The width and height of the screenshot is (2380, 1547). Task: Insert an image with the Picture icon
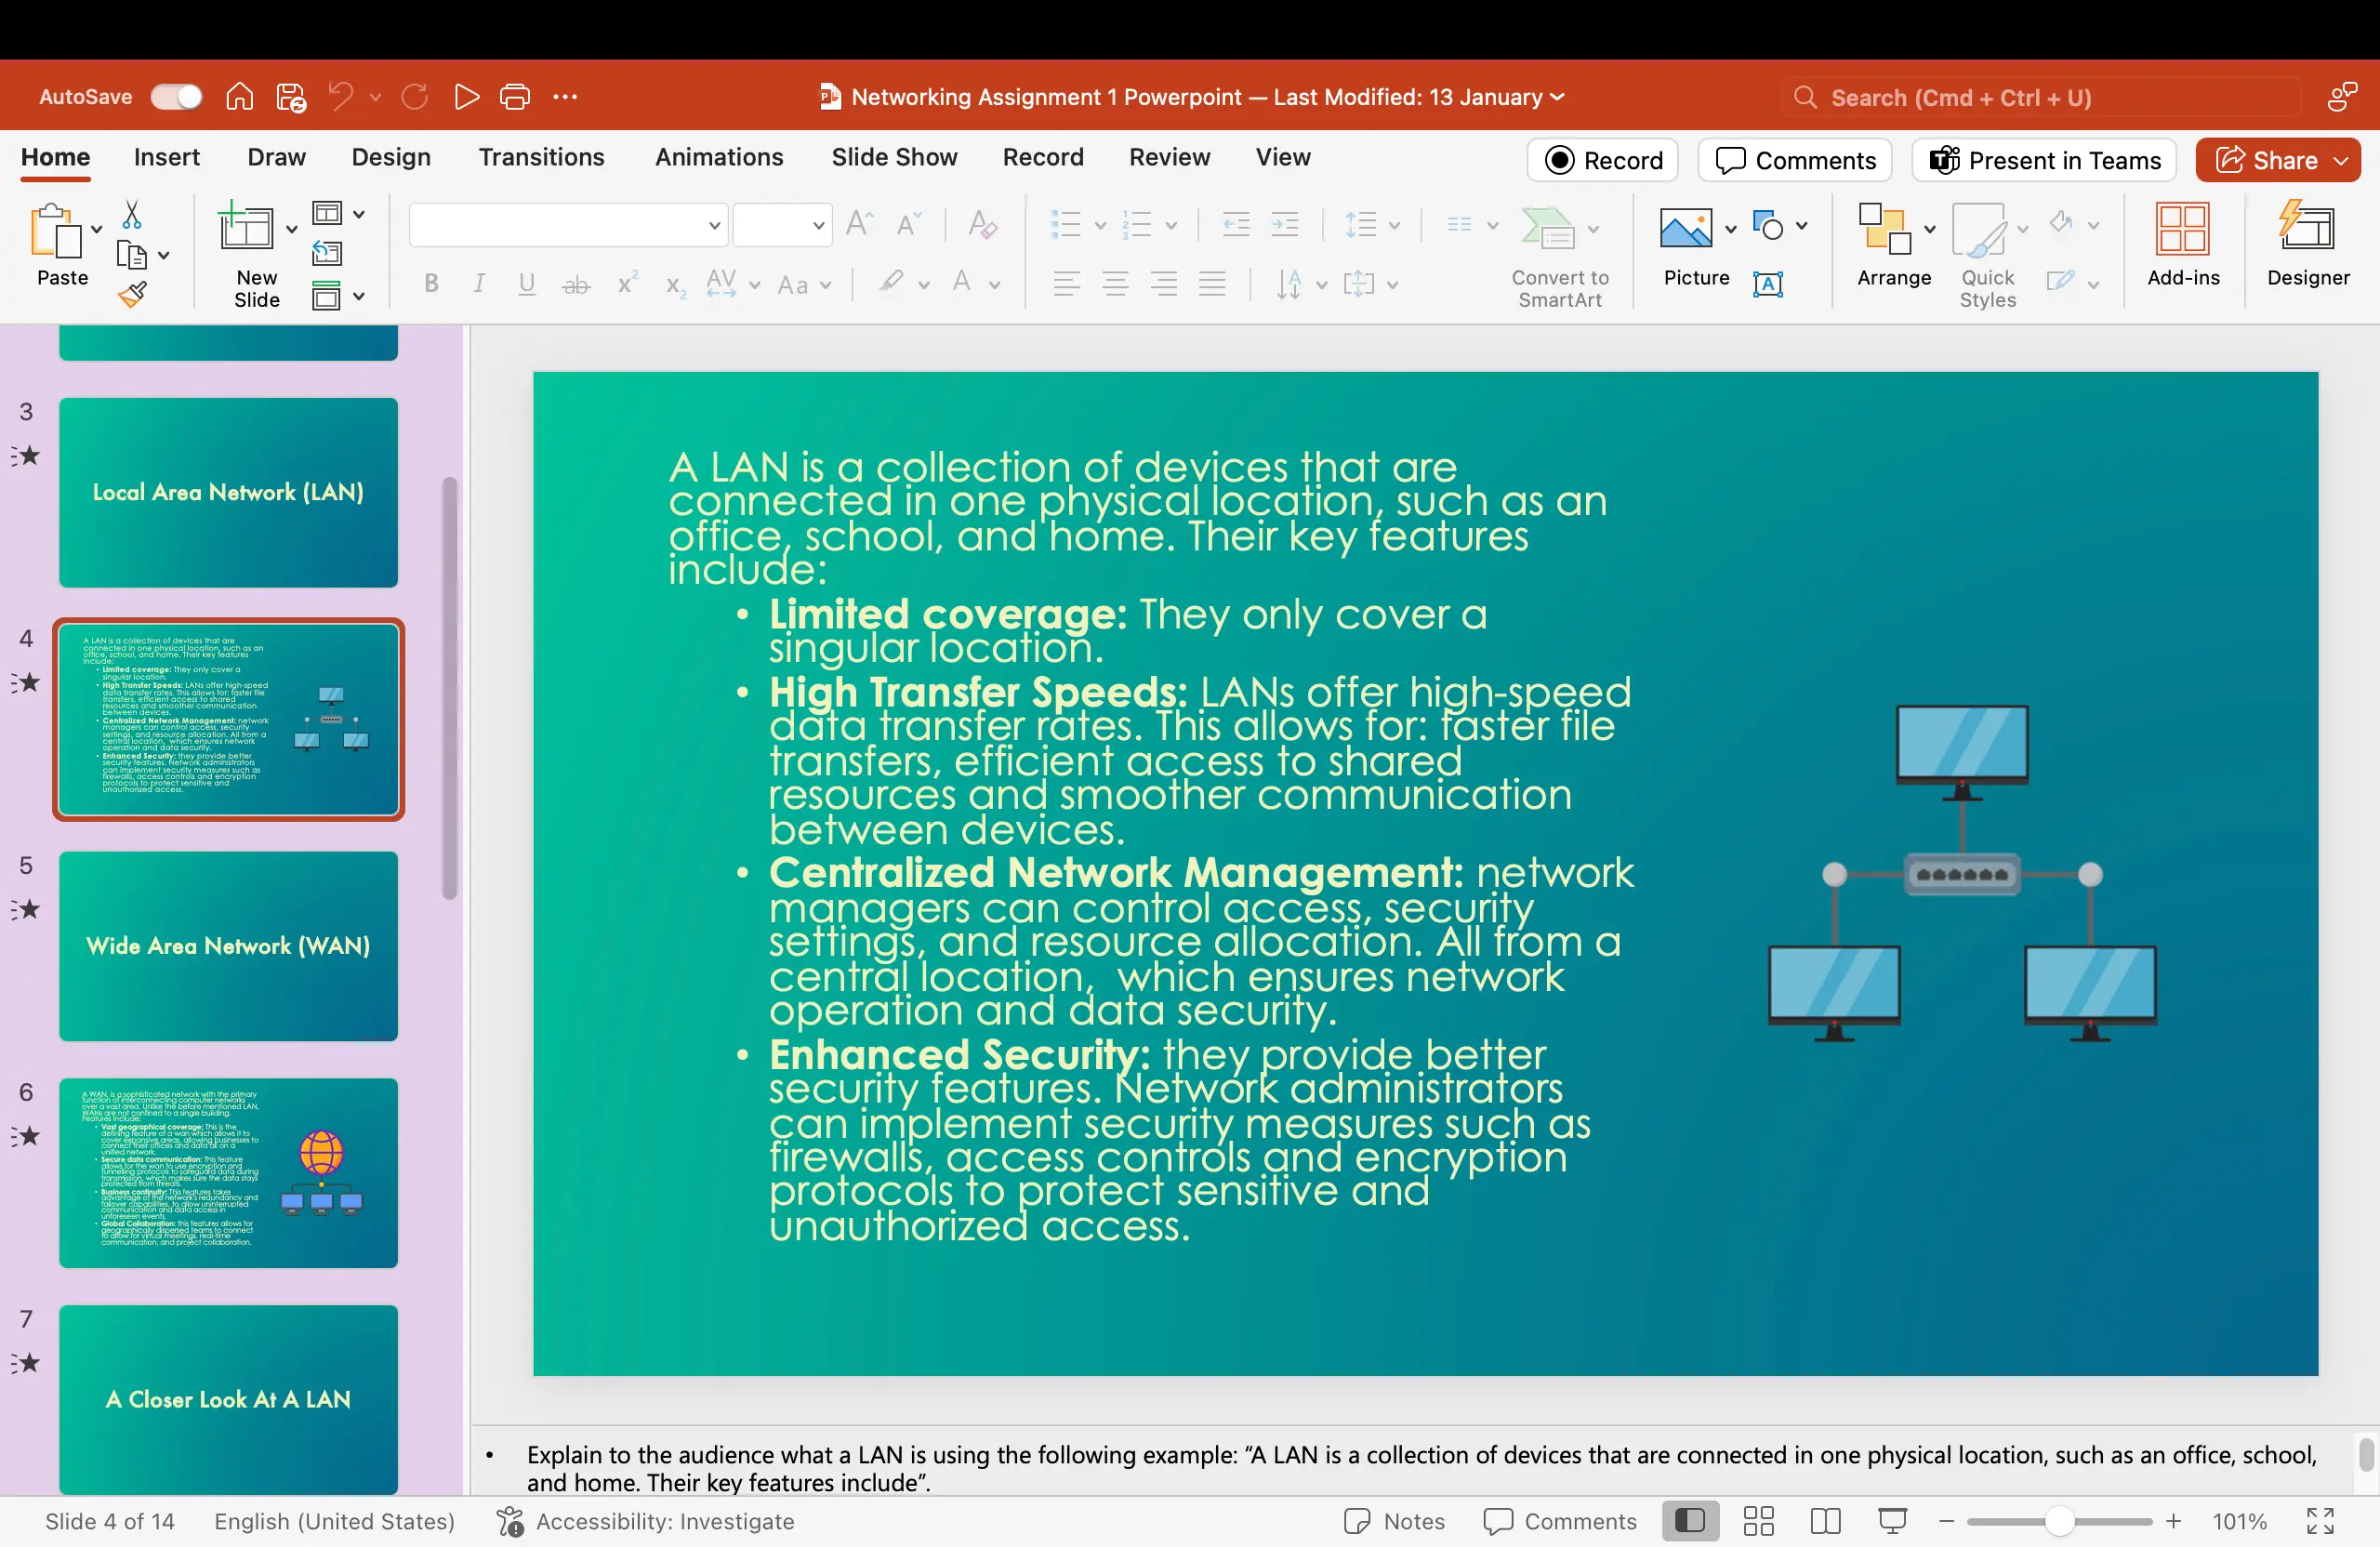point(1689,248)
